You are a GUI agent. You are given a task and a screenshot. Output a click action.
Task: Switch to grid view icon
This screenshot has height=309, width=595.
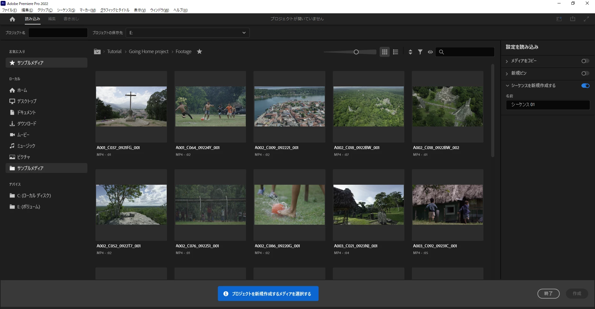point(385,52)
